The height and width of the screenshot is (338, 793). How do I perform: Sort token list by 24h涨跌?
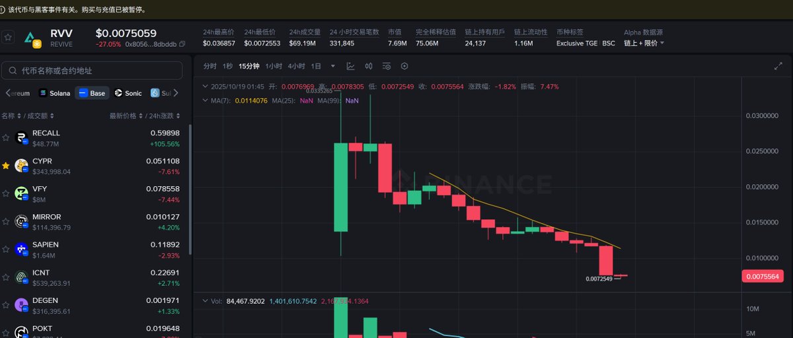tap(165, 116)
